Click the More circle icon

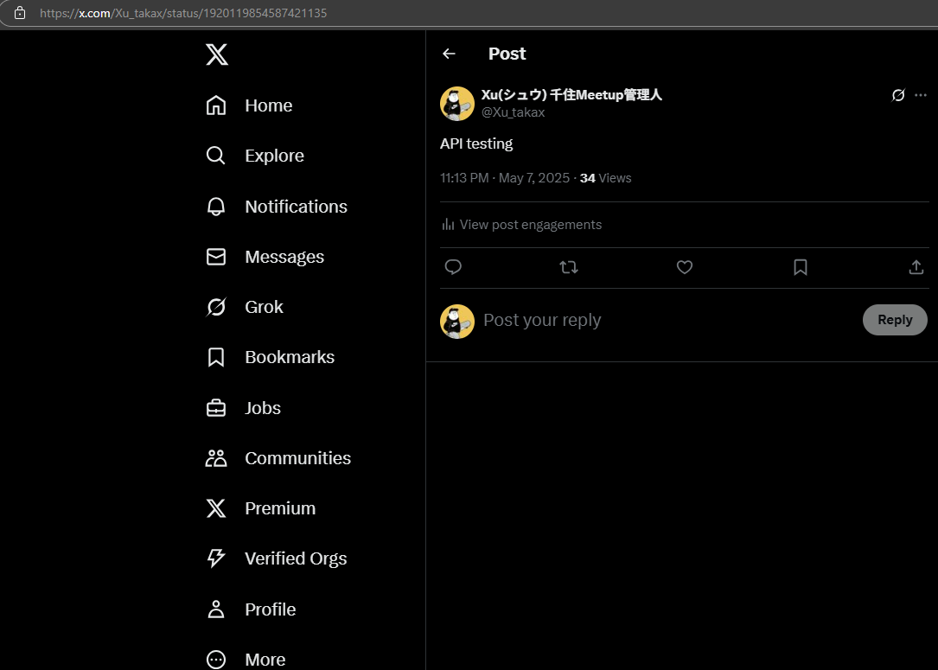point(216,660)
